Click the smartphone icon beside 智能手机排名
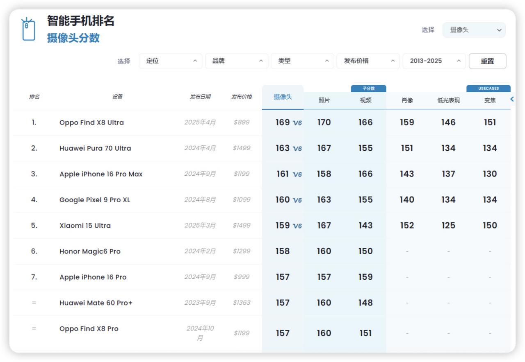This screenshot has height=362, width=525. [28, 29]
